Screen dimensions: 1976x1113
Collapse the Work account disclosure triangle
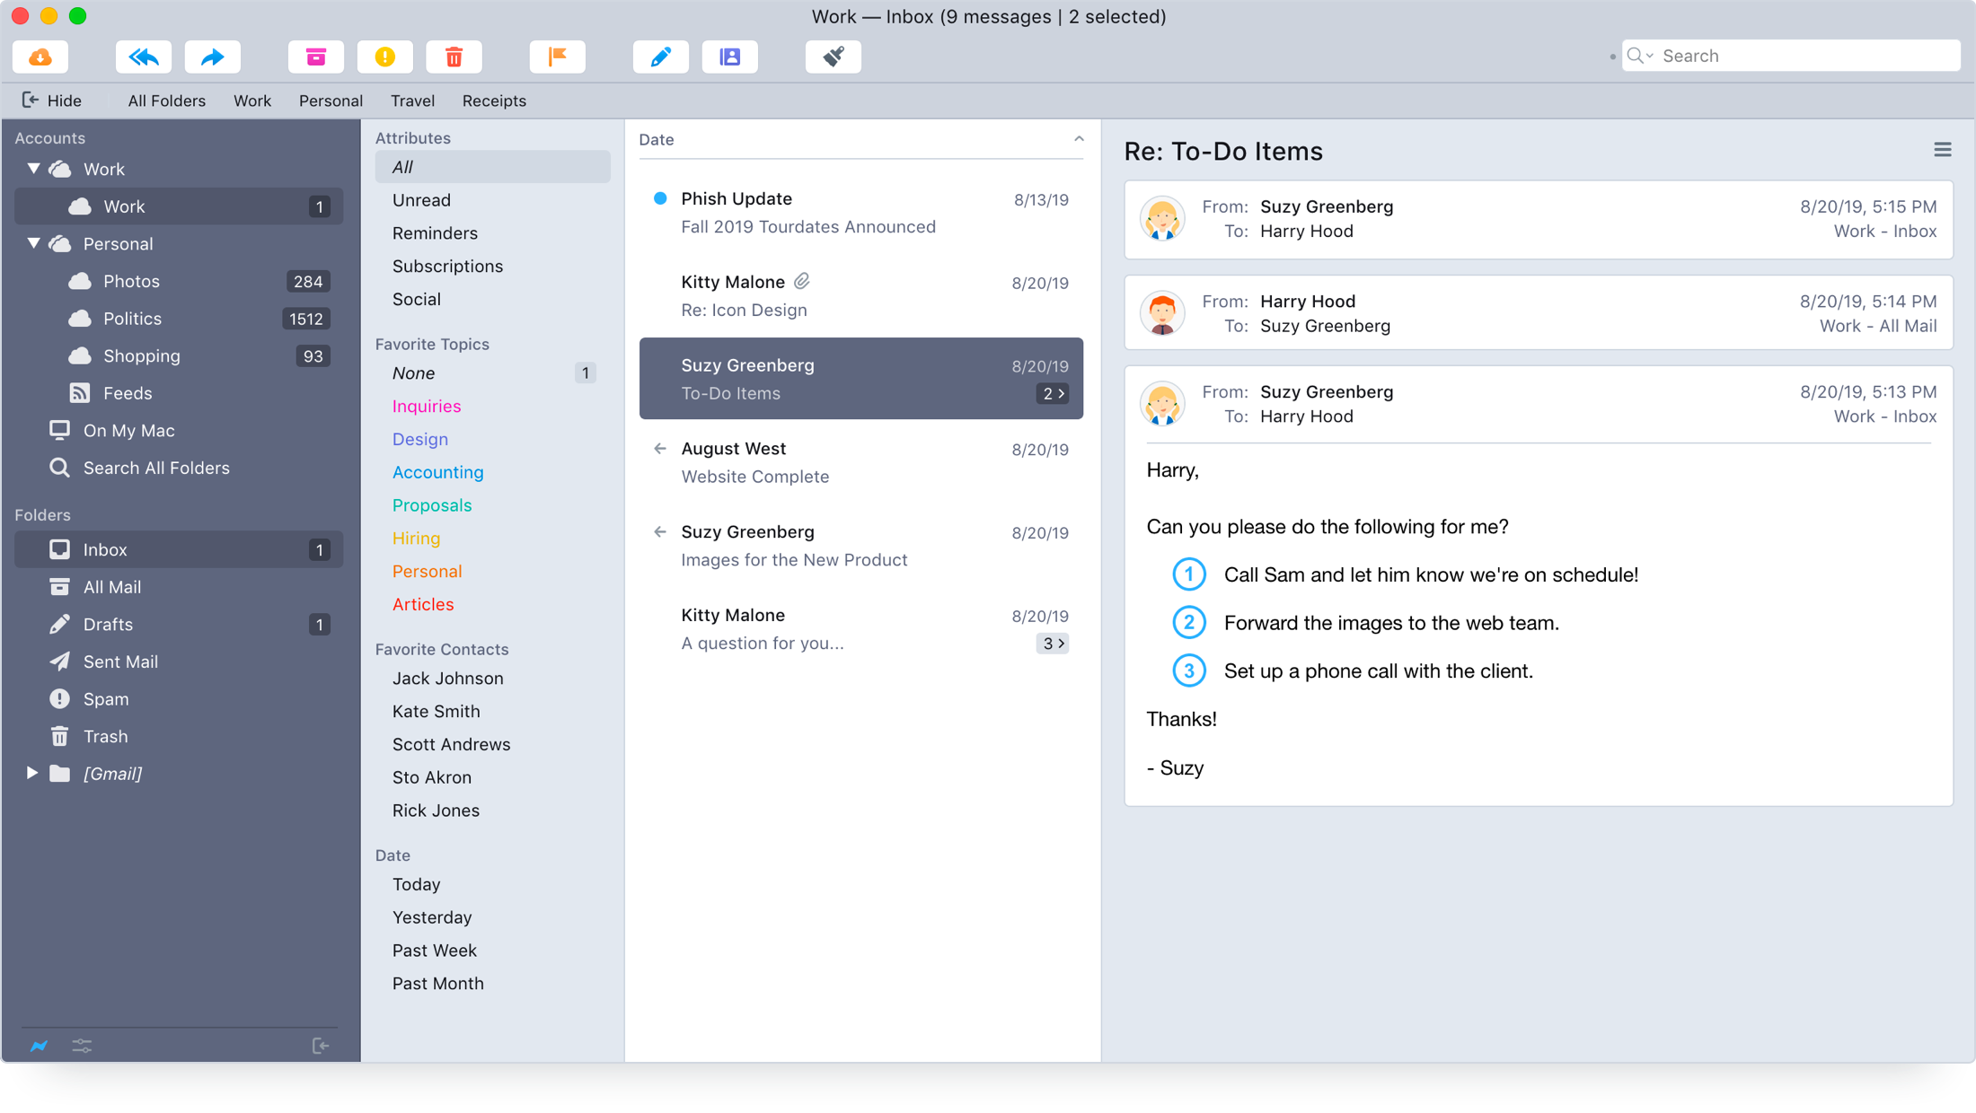(33, 169)
